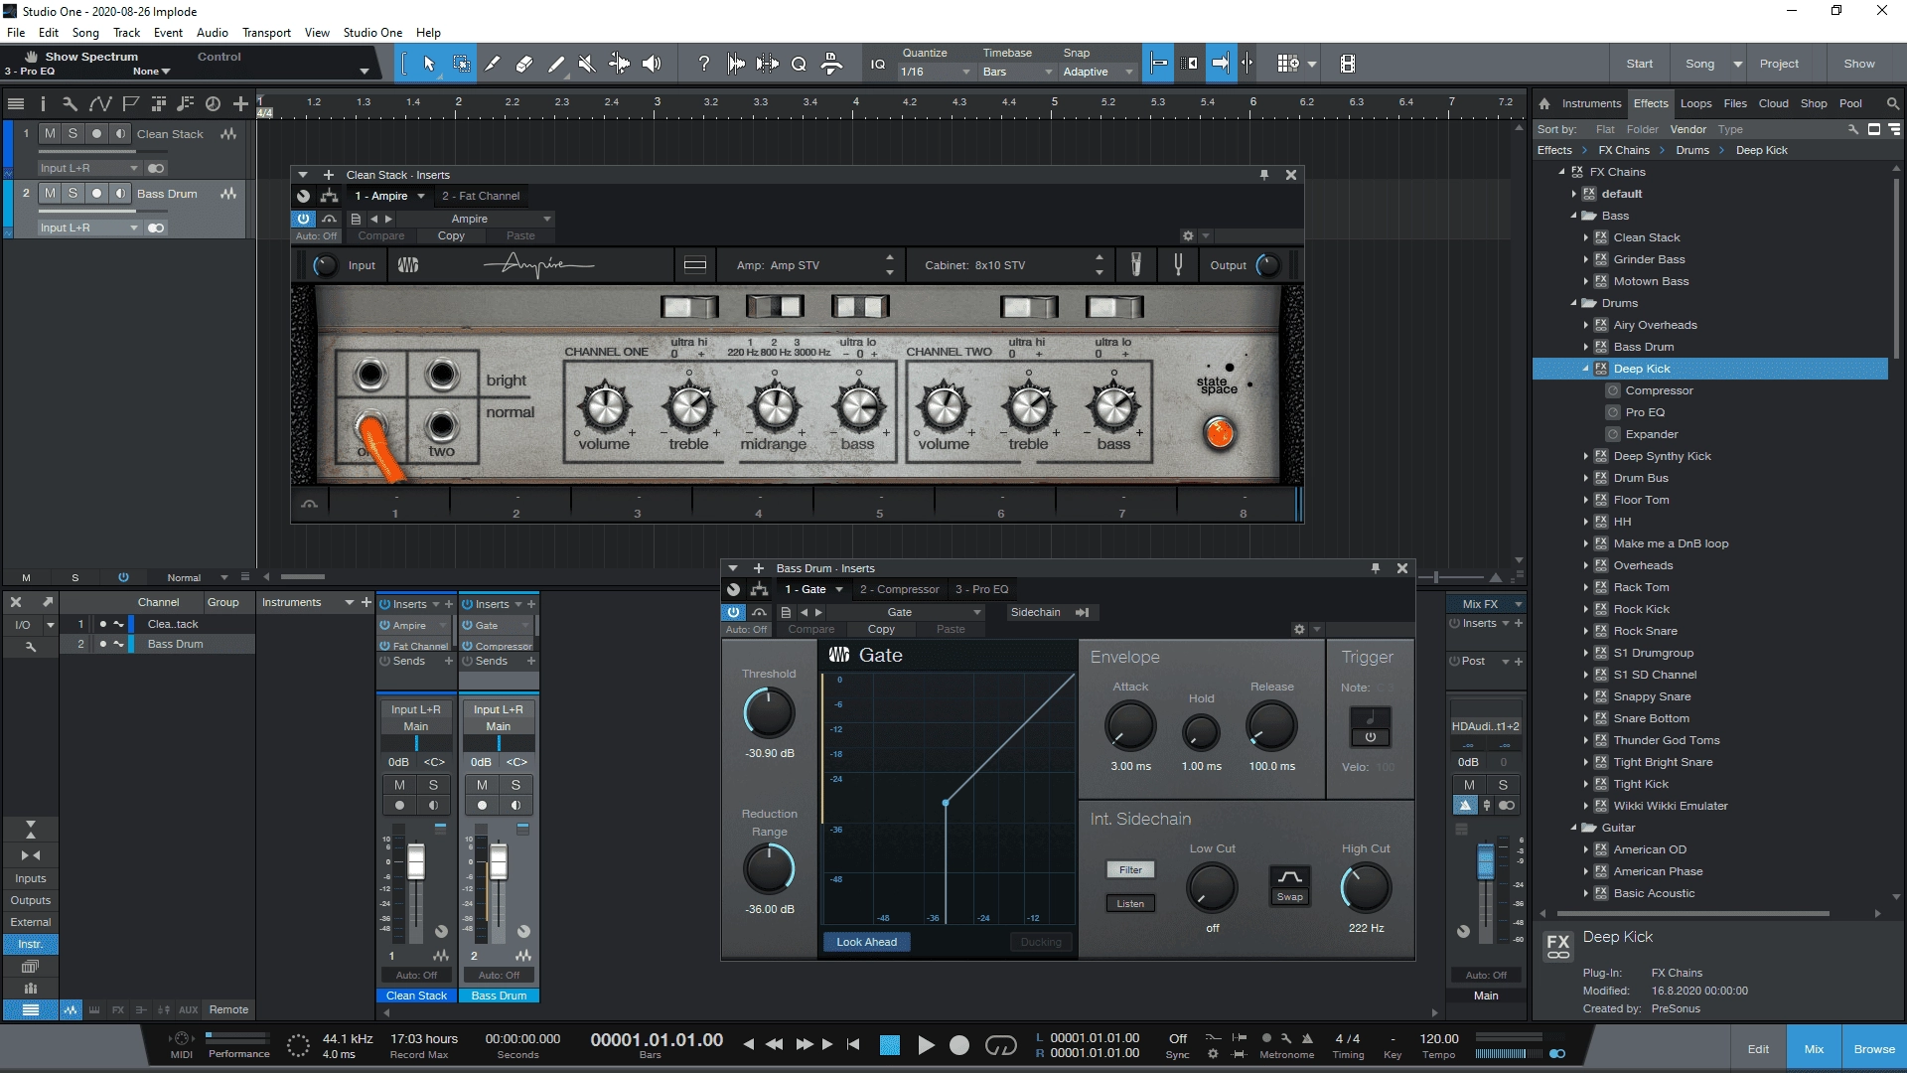Click the Stop button in transport

click(x=890, y=1045)
